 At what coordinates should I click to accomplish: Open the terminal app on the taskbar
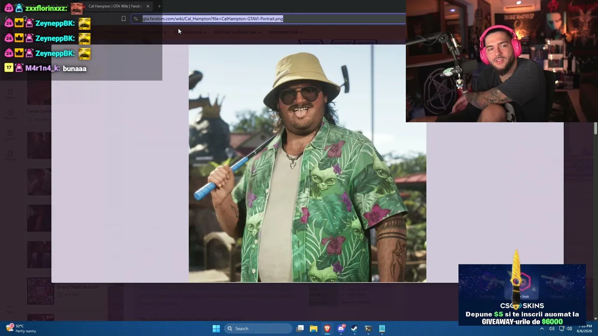coord(368,329)
